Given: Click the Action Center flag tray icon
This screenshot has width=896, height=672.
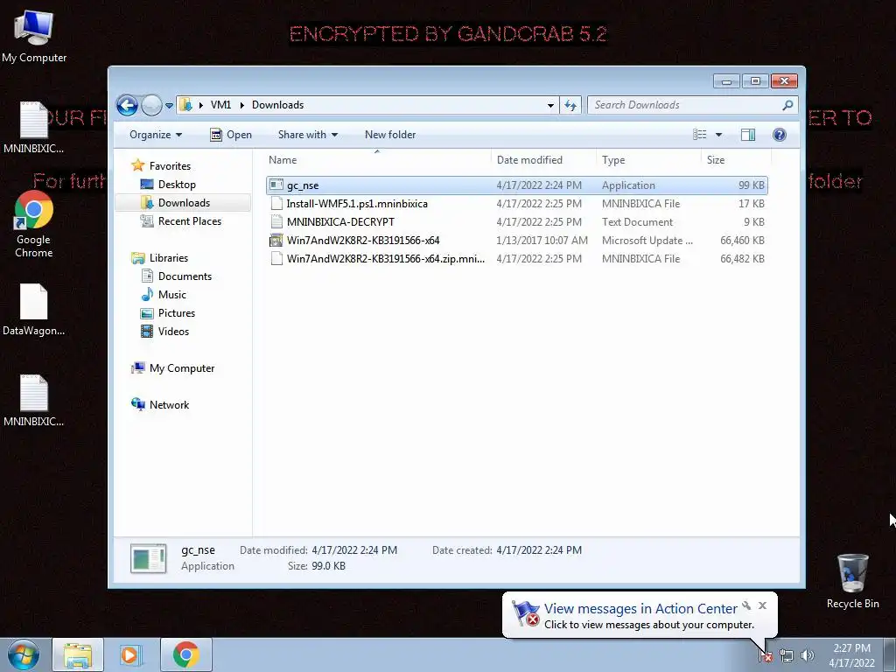Looking at the screenshot, I should pyautogui.click(x=765, y=655).
